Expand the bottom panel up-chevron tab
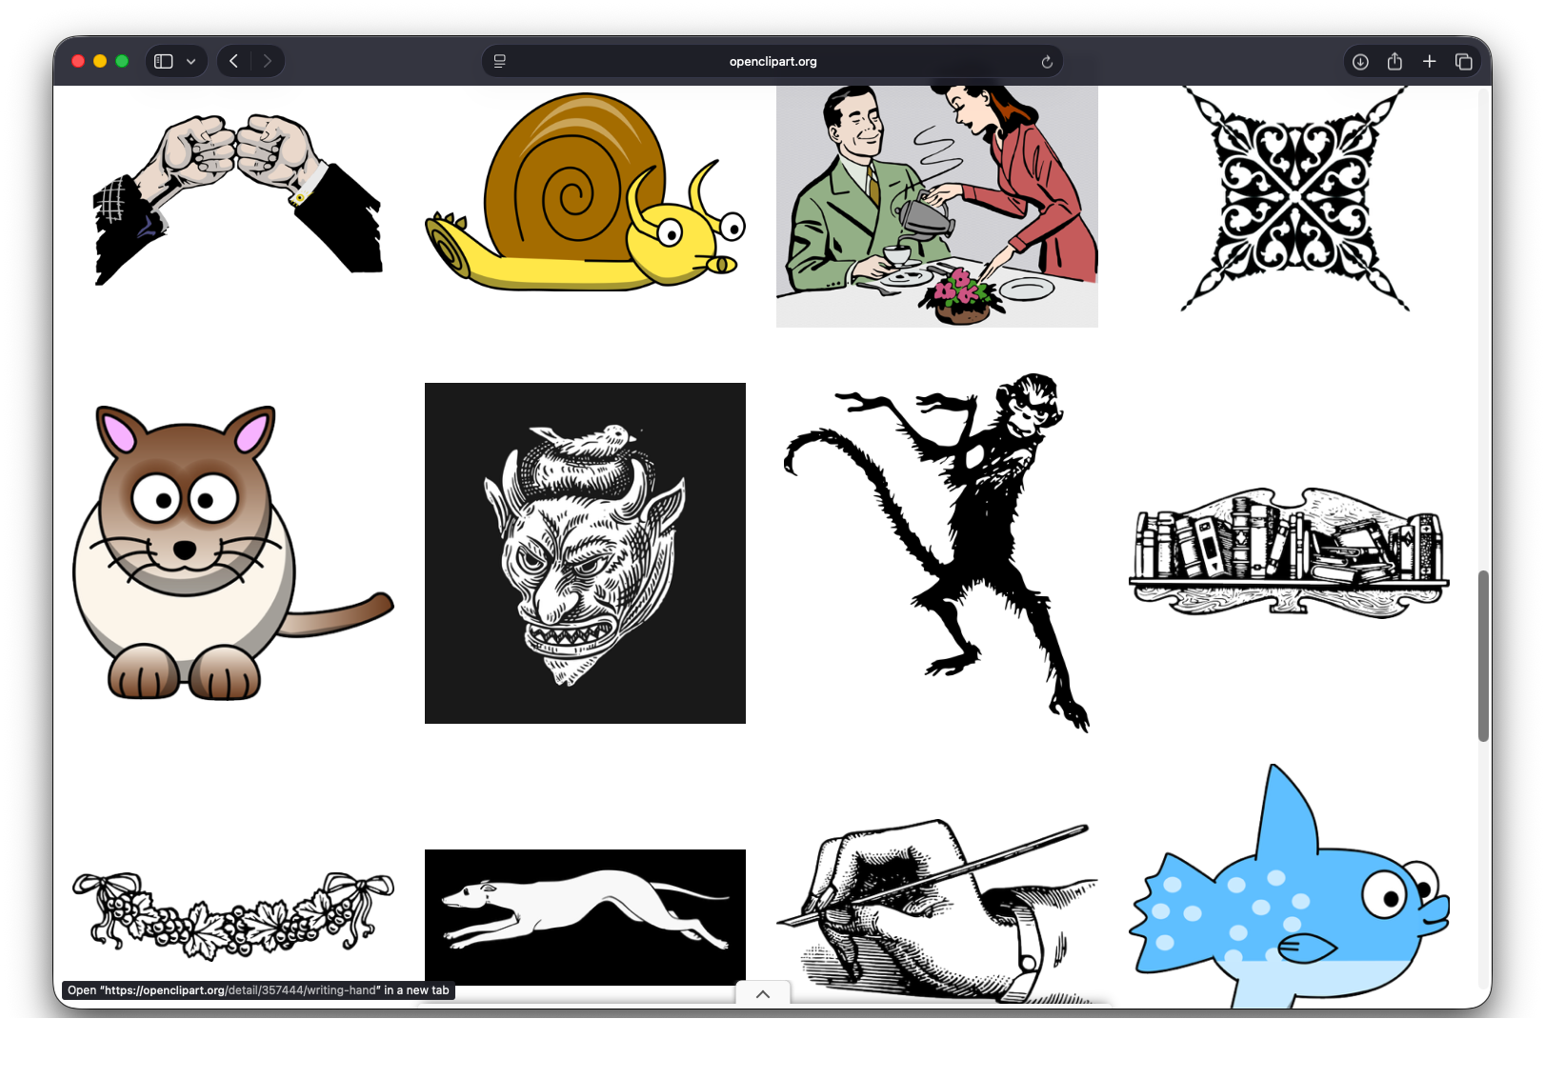The width and height of the screenshot is (1545, 1079). coord(763,993)
